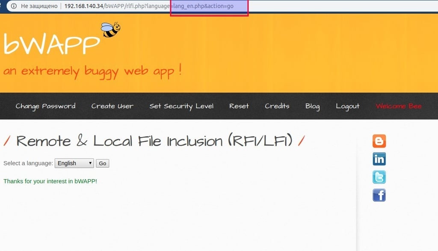Open the English language dropdown

tap(74, 163)
